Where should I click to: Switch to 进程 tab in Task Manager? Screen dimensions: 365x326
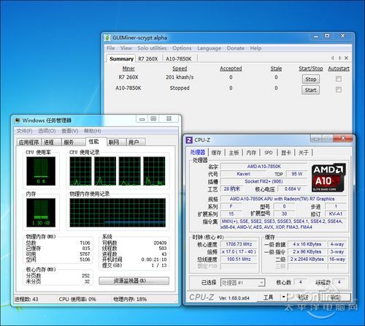pos(51,142)
